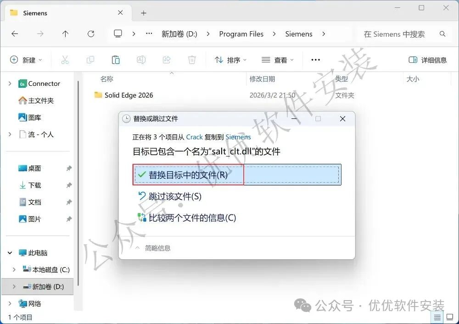The image size is (459, 324).
Task: Click the search magnifier icon
Action: pyautogui.click(x=442, y=34)
